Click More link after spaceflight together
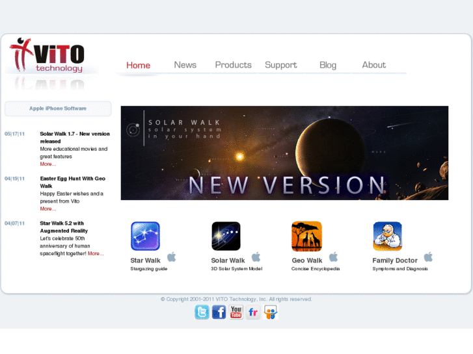Viewport: 473px width, 354px height. click(96, 253)
